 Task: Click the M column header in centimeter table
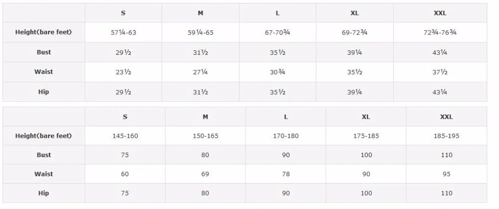[x=205, y=117]
